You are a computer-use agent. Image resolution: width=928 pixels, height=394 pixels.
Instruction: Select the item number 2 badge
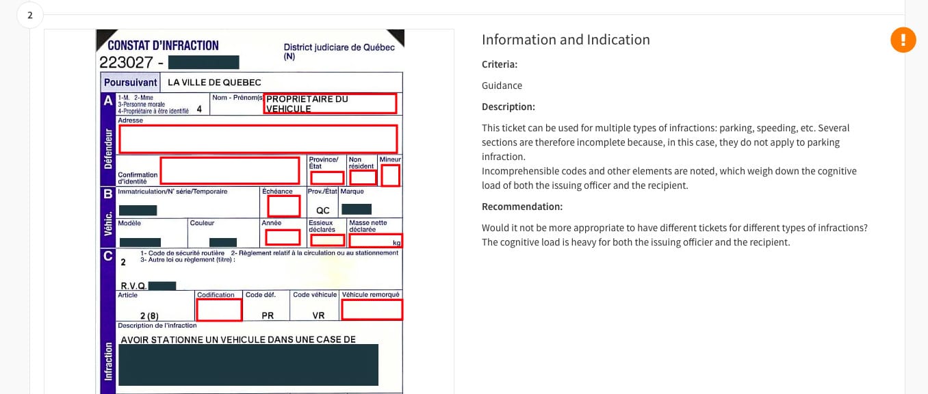point(30,14)
